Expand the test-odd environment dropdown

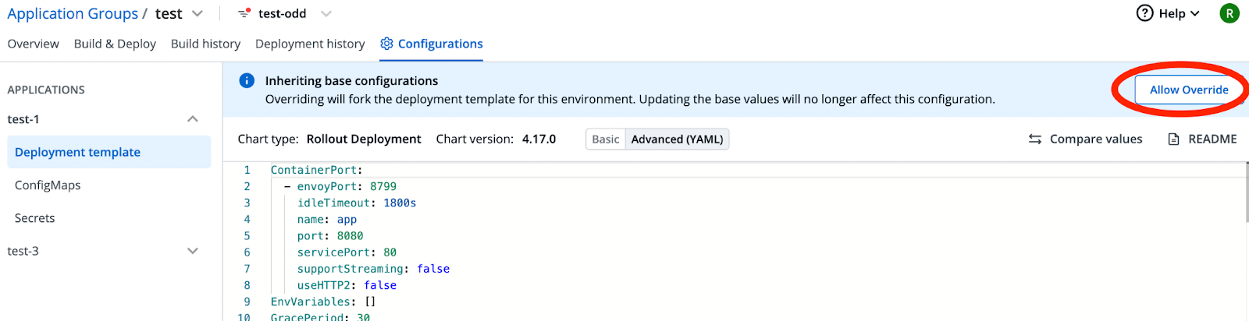(x=326, y=13)
